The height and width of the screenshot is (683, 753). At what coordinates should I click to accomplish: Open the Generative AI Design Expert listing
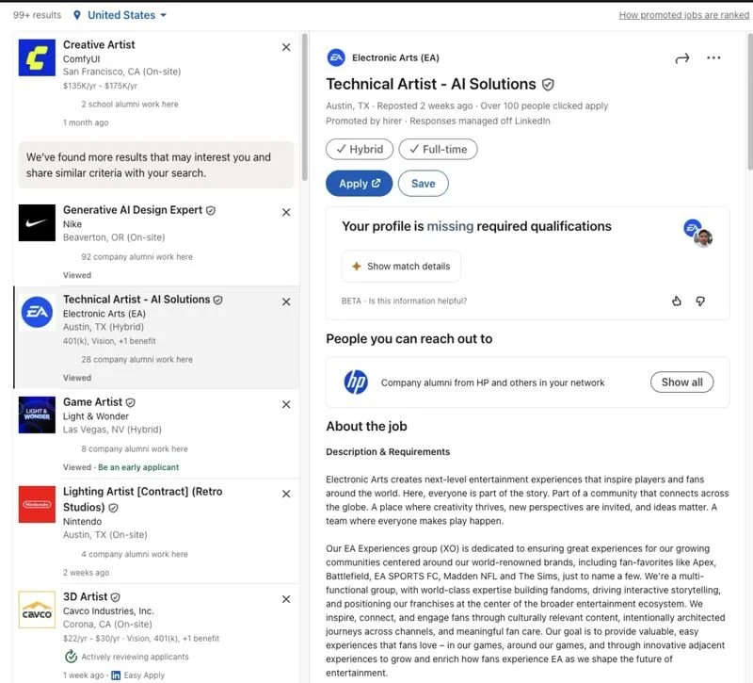(133, 210)
